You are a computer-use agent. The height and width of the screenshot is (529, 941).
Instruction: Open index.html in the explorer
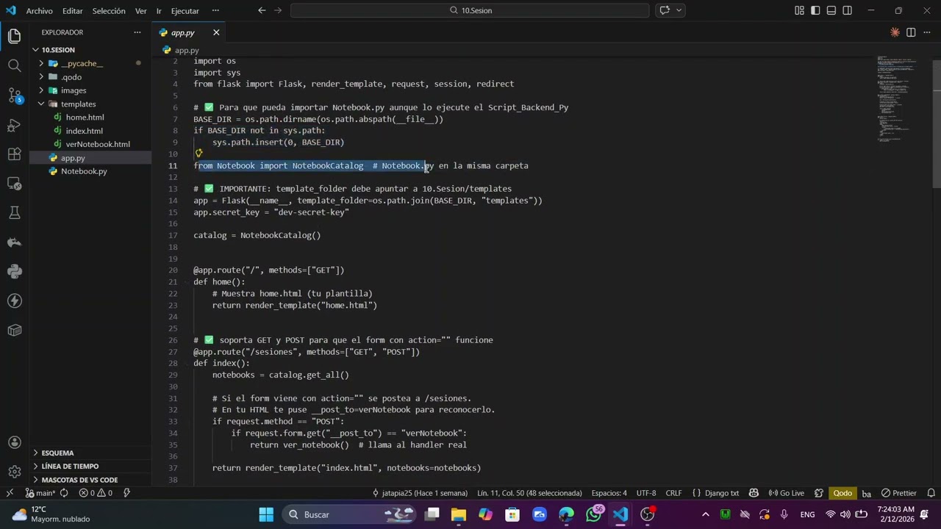[85, 131]
